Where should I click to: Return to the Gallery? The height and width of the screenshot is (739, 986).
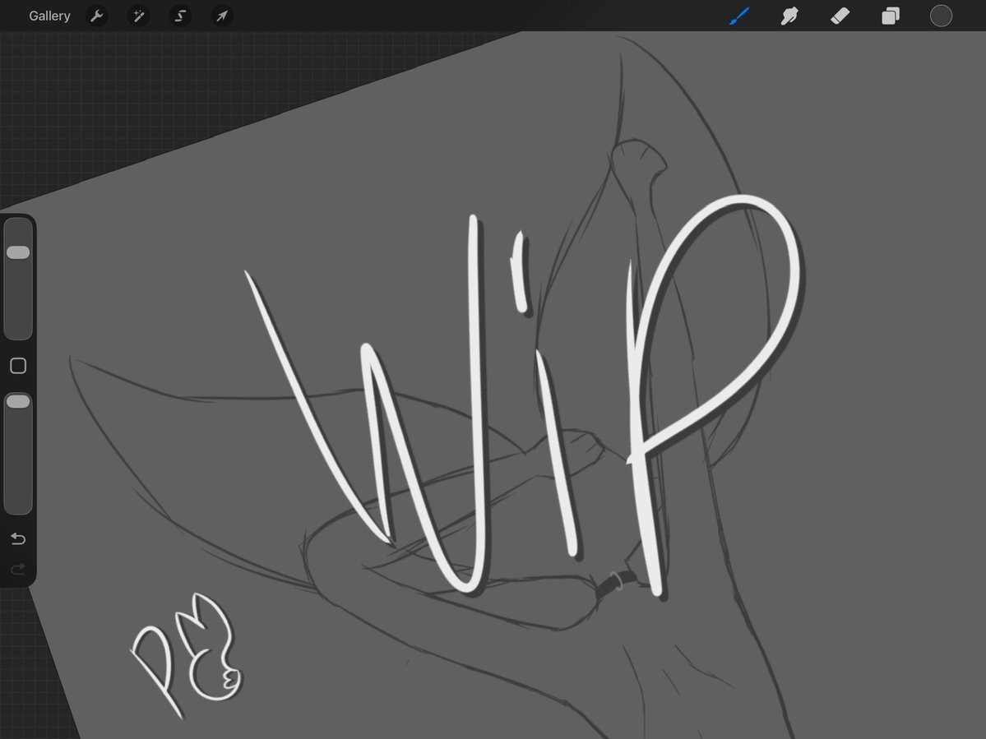(x=49, y=16)
